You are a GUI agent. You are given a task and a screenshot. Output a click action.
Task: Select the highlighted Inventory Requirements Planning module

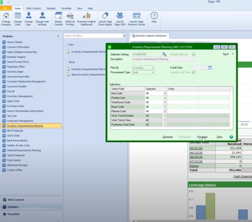point(31,126)
